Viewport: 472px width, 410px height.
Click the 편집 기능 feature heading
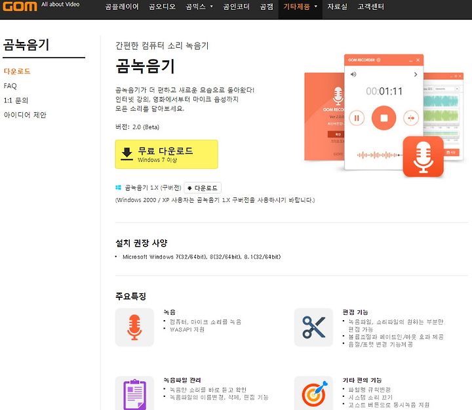coord(355,312)
